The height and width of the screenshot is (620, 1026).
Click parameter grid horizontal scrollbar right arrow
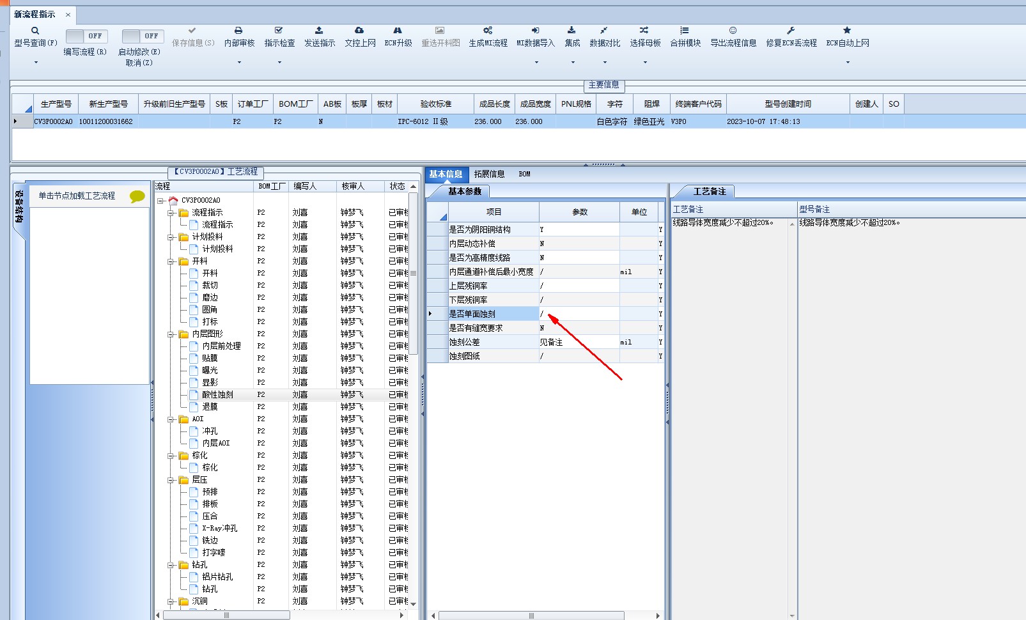point(658,616)
